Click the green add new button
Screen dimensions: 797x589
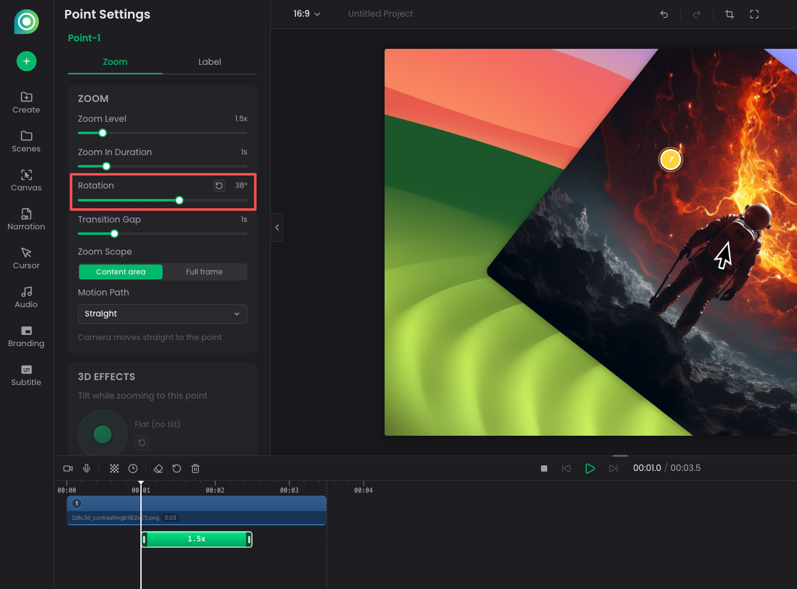[27, 61]
